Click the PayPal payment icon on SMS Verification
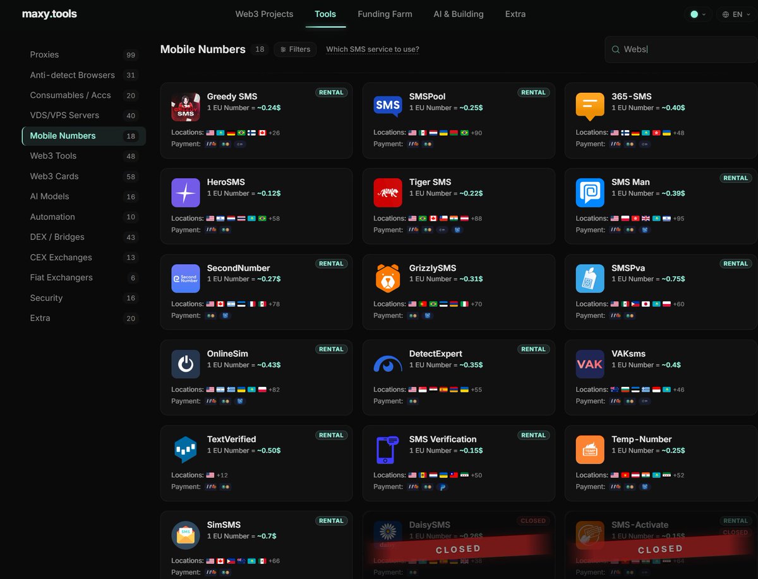The height and width of the screenshot is (579, 758). click(443, 487)
